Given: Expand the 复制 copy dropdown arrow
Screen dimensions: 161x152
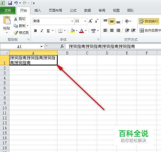Looking at the screenshot, I should pos(27,26).
